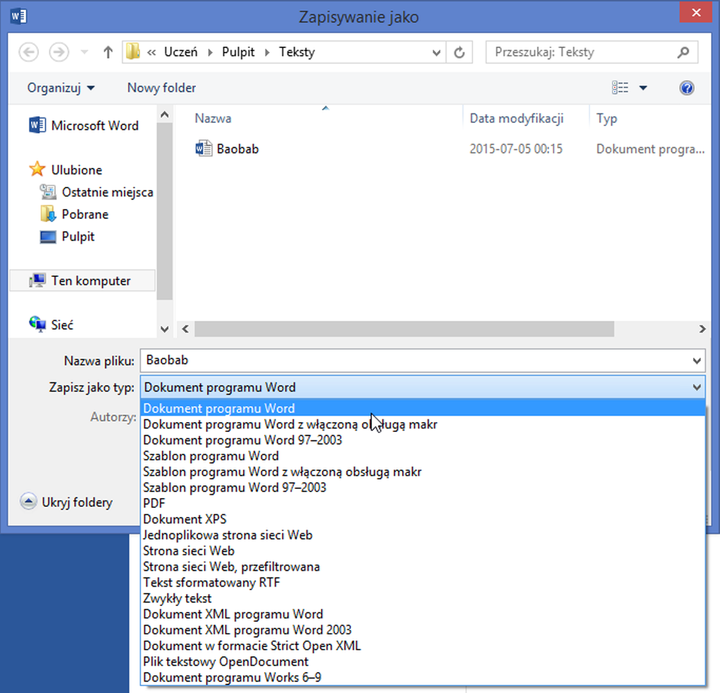Screen dimensions: 720x693
Task: Expand the address bar dropdown
Action: tap(436, 52)
